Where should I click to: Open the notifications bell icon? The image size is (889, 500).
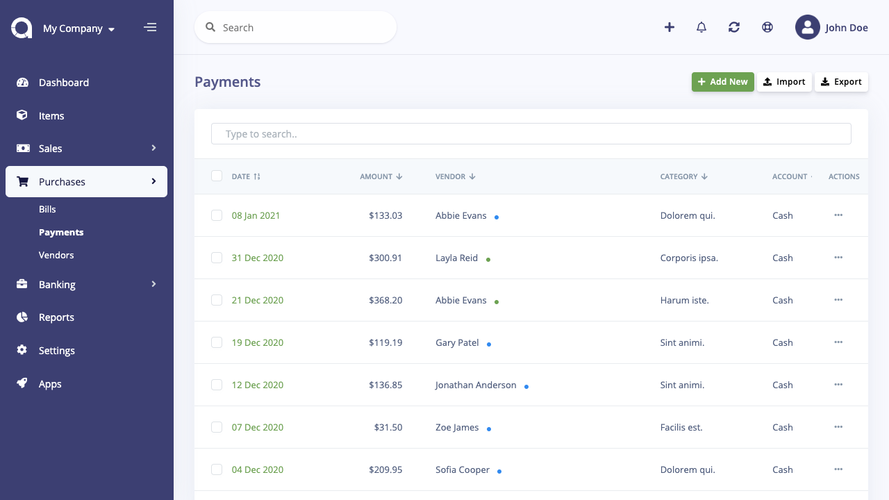point(701,28)
